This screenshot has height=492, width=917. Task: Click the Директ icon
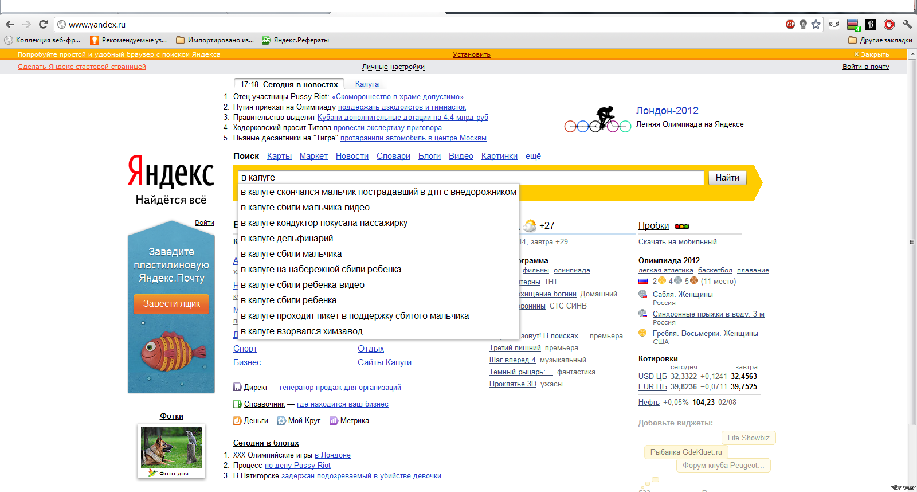(237, 387)
